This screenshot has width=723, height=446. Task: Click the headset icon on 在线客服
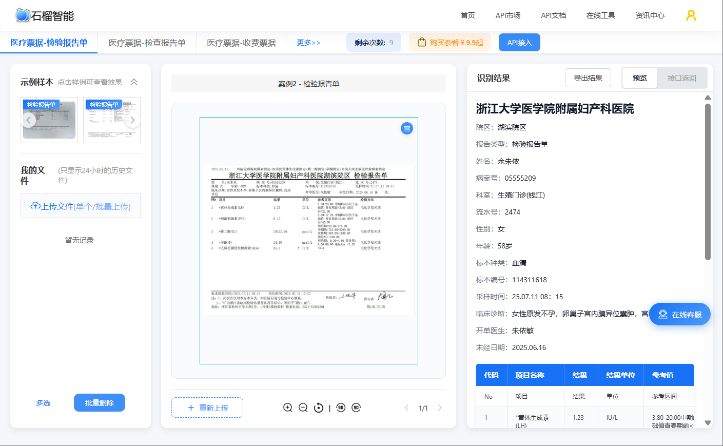[x=663, y=314]
